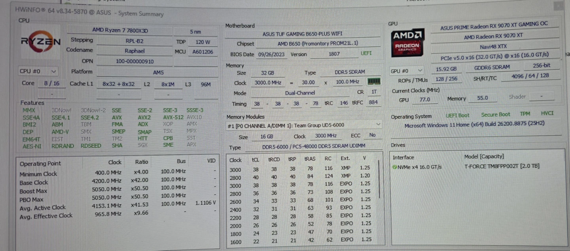Click the SSE4.2 feature label
The width and height of the screenshot is (570, 251).
(x=89, y=117)
